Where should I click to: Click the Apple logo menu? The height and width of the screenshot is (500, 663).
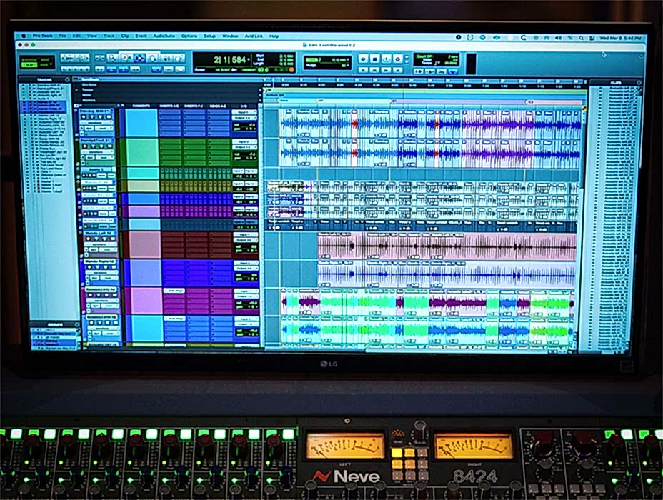pos(24,36)
